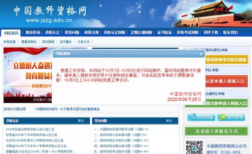252x154 pixels.
Task: Open the 普通话测试 sub-navigation link
Action: tap(29, 42)
